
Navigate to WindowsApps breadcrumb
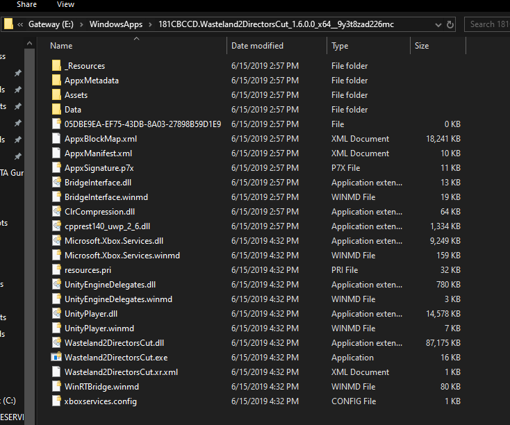coord(116,24)
